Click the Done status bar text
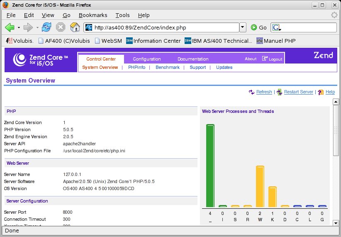The image size is (341, 237). pyautogui.click(x=12, y=231)
